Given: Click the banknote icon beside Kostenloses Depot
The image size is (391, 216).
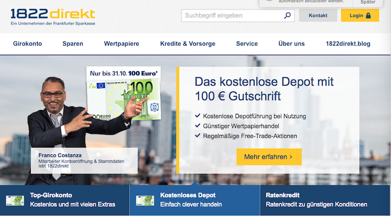Looking at the screenshot, I should coord(145,200).
